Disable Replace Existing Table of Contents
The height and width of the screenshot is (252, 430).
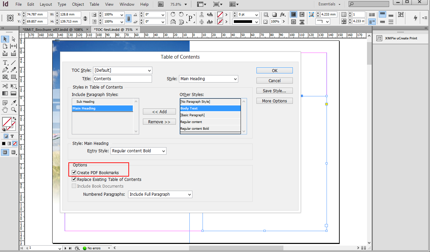pos(74,179)
